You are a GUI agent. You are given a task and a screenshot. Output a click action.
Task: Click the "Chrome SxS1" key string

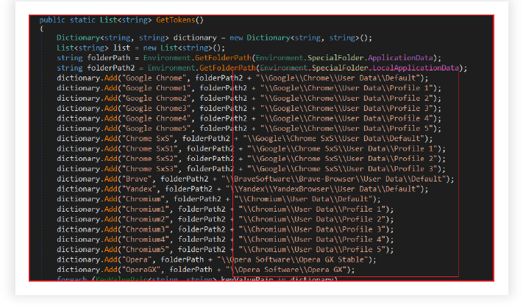[x=150, y=148]
